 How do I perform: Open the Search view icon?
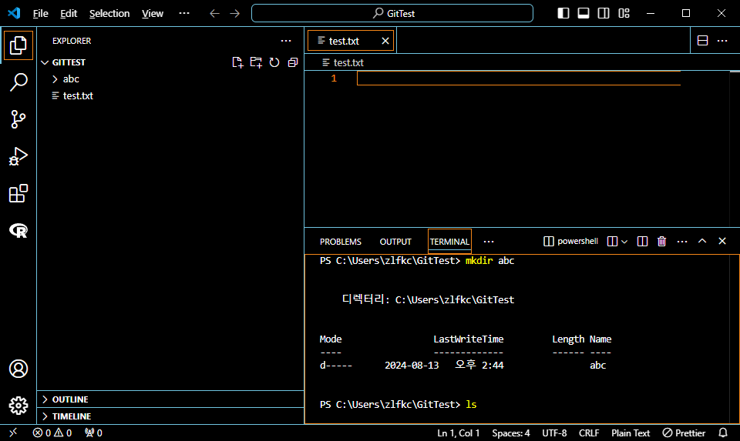point(18,82)
